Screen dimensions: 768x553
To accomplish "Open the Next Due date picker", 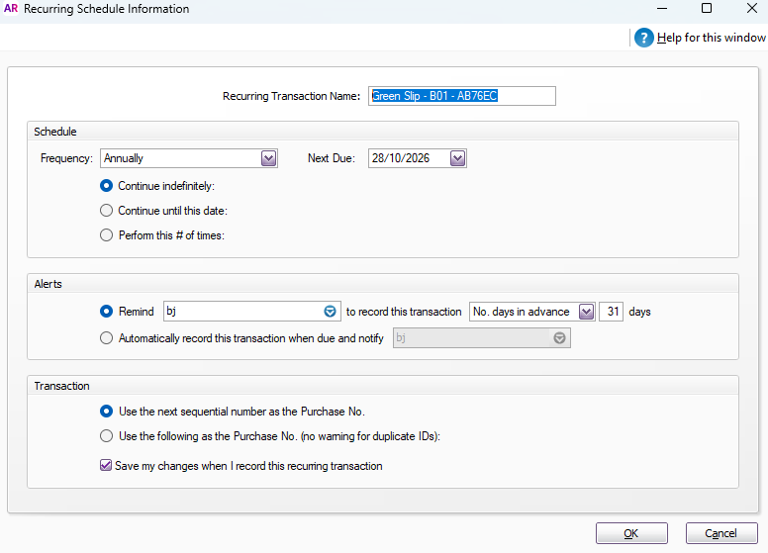I will (x=457, y=158).
